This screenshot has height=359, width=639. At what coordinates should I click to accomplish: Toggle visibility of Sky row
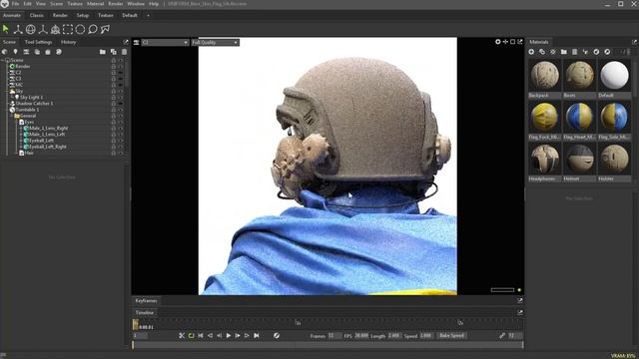click(121, 91)
